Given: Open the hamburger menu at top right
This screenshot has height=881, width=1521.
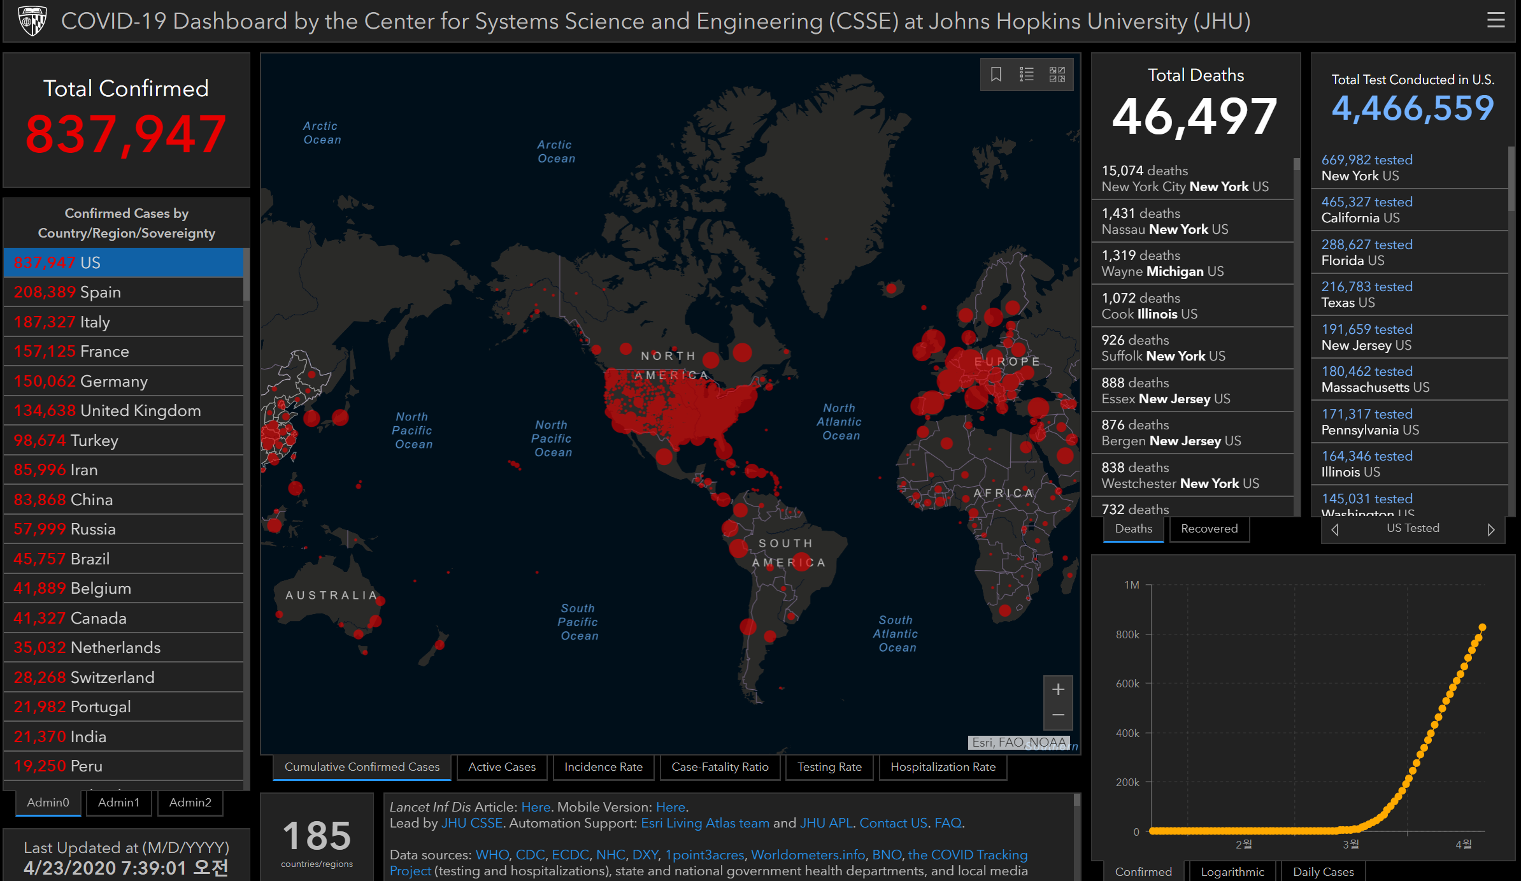Looking at the screenshot, I should 1496,20.
